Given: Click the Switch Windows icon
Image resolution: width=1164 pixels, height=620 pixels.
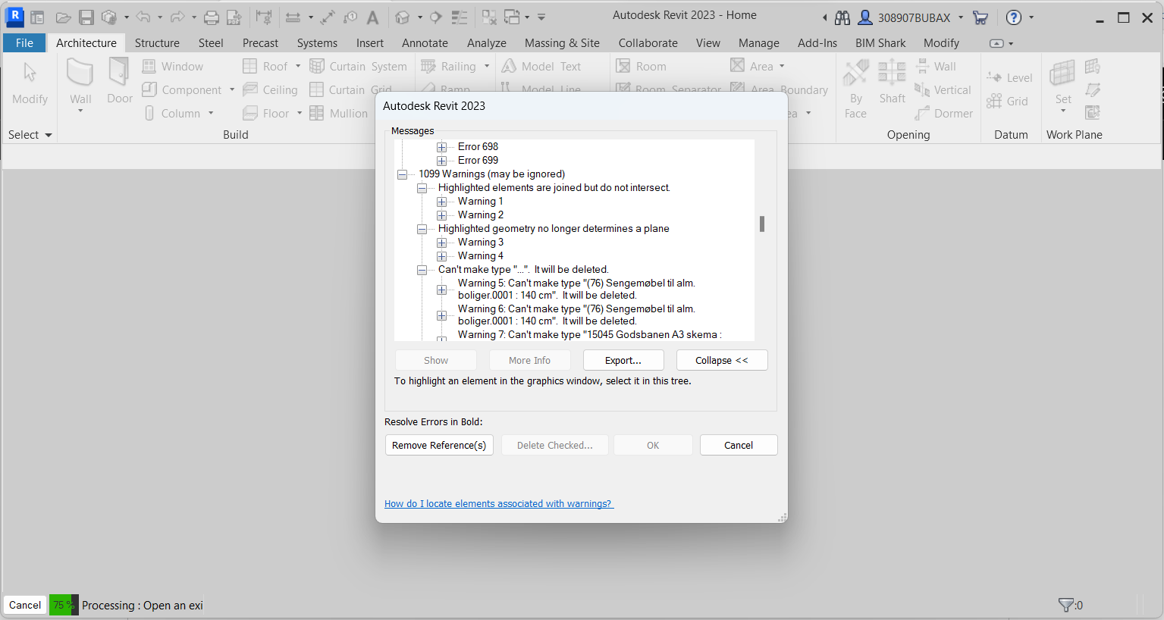Looking at the screenshot, I should [x=513, y=17].
